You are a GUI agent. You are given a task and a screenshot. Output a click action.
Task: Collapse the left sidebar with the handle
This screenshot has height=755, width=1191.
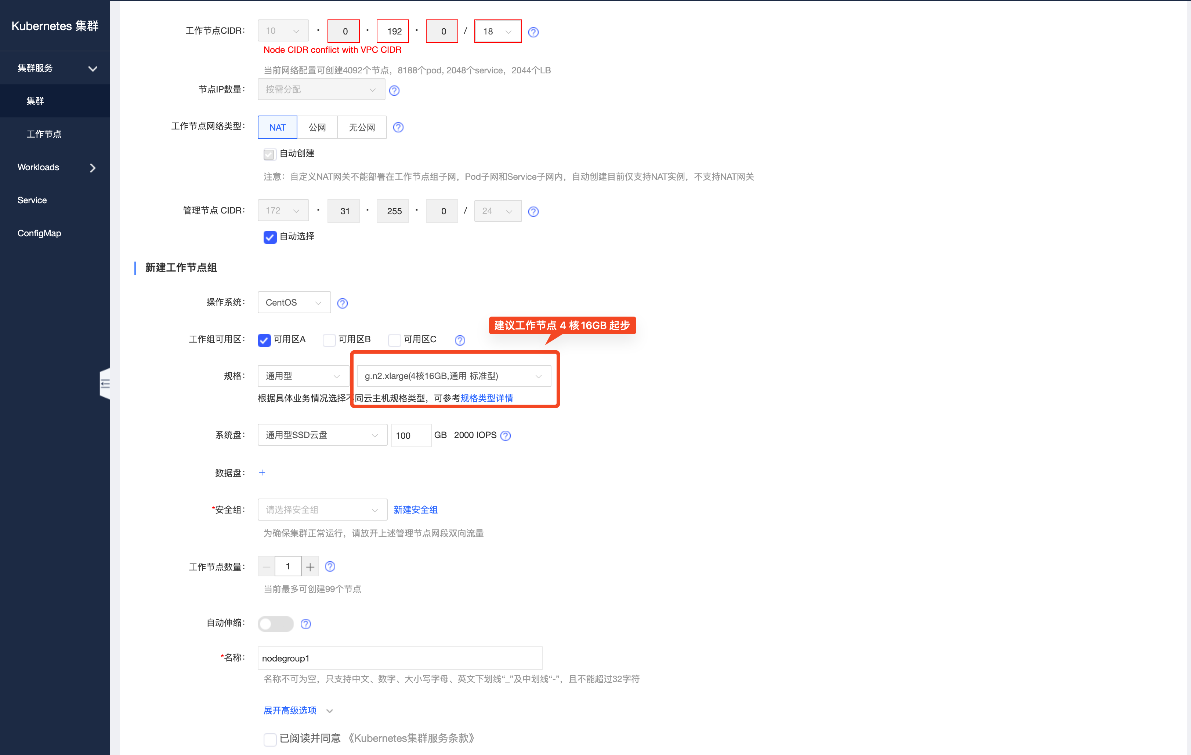click(x=105, y=383)
